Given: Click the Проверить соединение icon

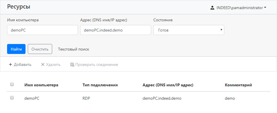Looking at the screenshot, I should tap(72, 65).
